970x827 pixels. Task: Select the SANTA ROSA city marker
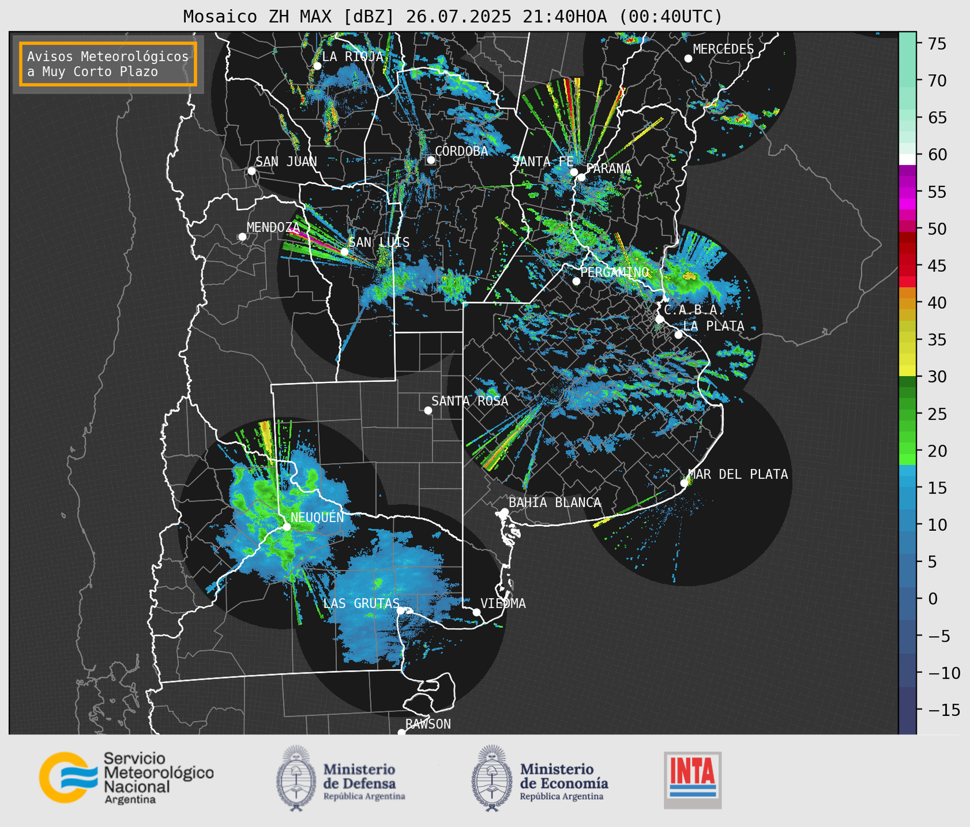click(x=428, y=410)
